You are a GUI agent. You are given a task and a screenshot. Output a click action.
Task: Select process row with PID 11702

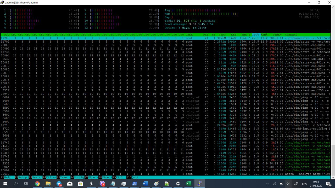click(165, 42)
